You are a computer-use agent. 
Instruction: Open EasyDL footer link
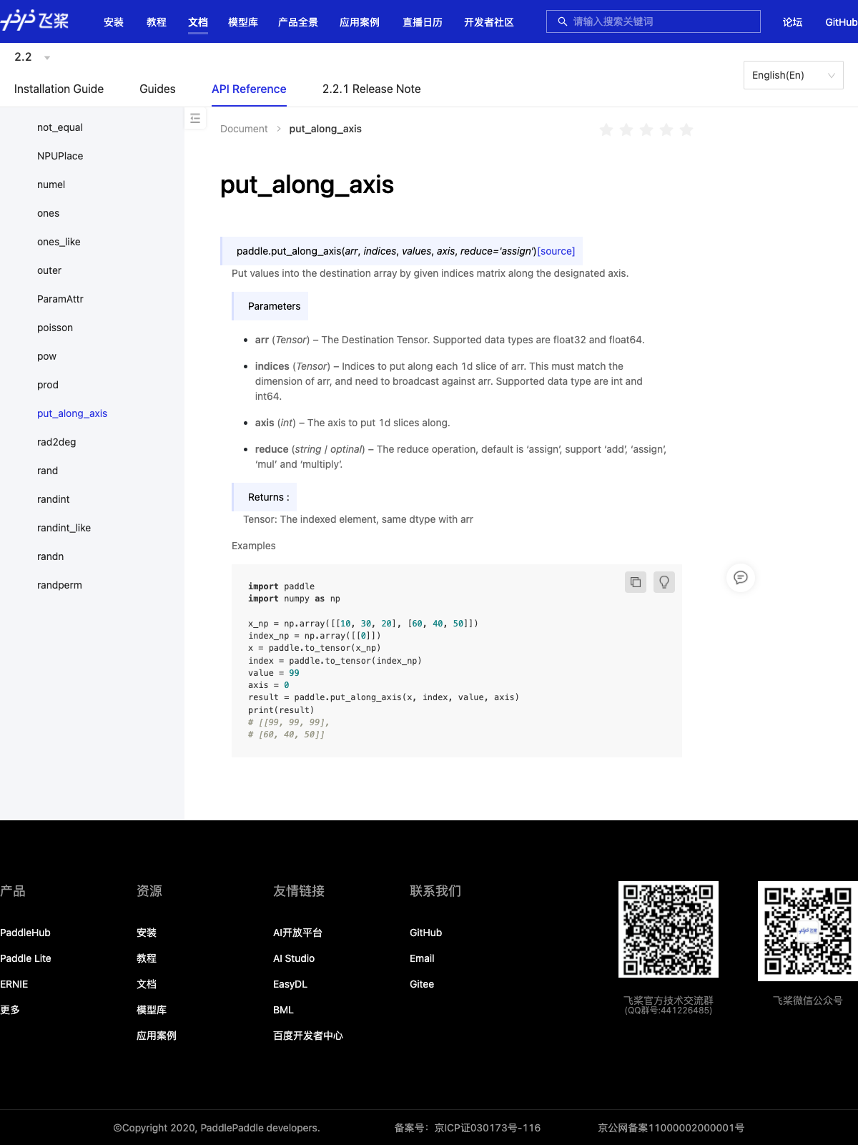(x=290, y=984)
